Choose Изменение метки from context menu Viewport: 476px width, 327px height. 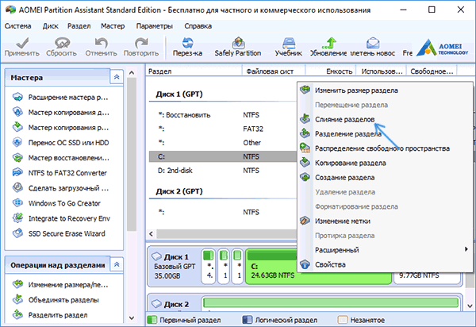click(385, 221)
